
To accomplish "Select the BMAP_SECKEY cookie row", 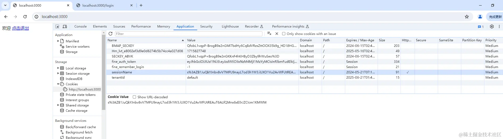I will [304, 46].
